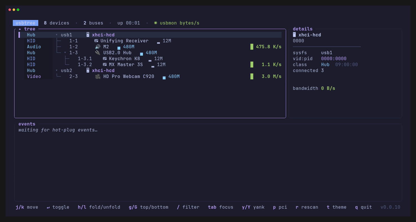Click the controller icon in details panel header
The width and height of the screenshot is (416, 222).
click(x=294, y=35)
